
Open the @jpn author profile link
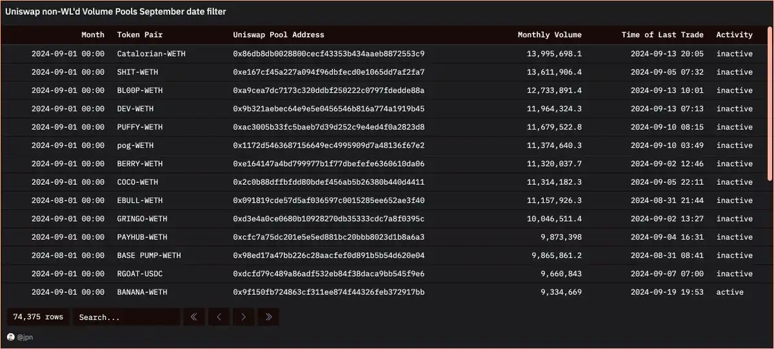[x=25, y=337]
